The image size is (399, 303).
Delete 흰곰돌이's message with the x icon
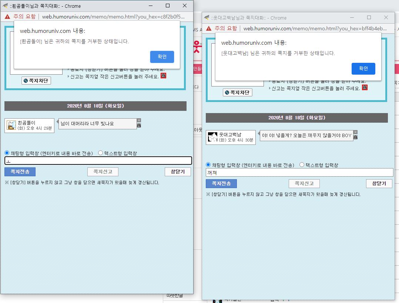coord(139,120)
